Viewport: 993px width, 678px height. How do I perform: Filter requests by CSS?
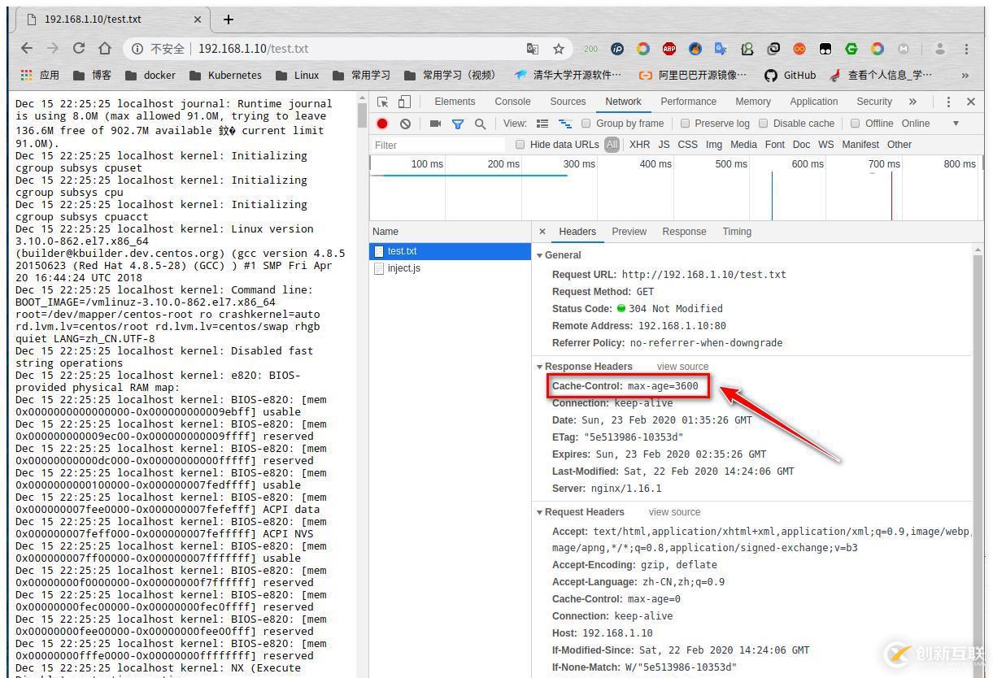point(687,145)
